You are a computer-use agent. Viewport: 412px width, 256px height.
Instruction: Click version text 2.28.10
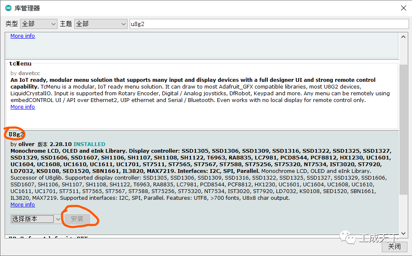pos(61,144)
